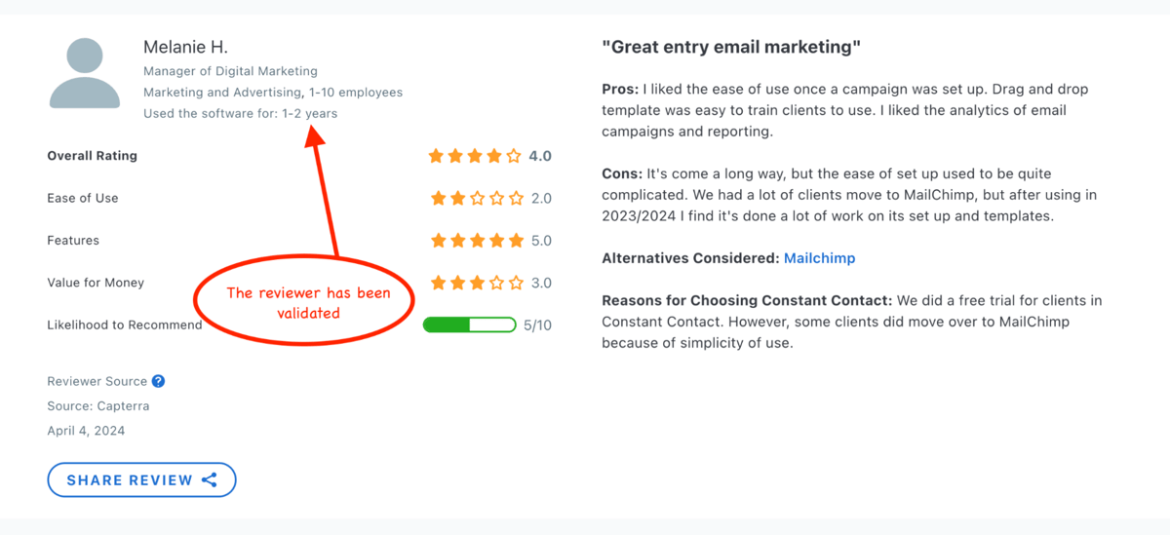The height and width of the screenshot is (535, 1170).
Task: Click the Features five-star rating
Action: (x=478, y=241)
